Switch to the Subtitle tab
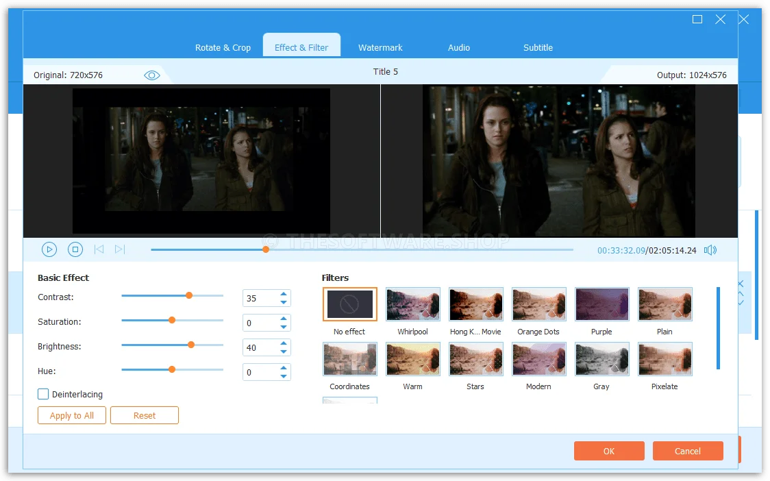Image resolution: width=770 pixels, height=481 pixels. point(538,48)
